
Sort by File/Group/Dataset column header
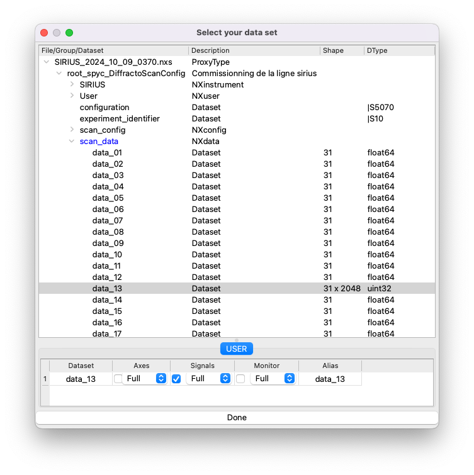114,50
